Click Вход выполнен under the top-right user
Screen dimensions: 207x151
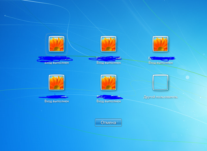[x=161, y=63]
